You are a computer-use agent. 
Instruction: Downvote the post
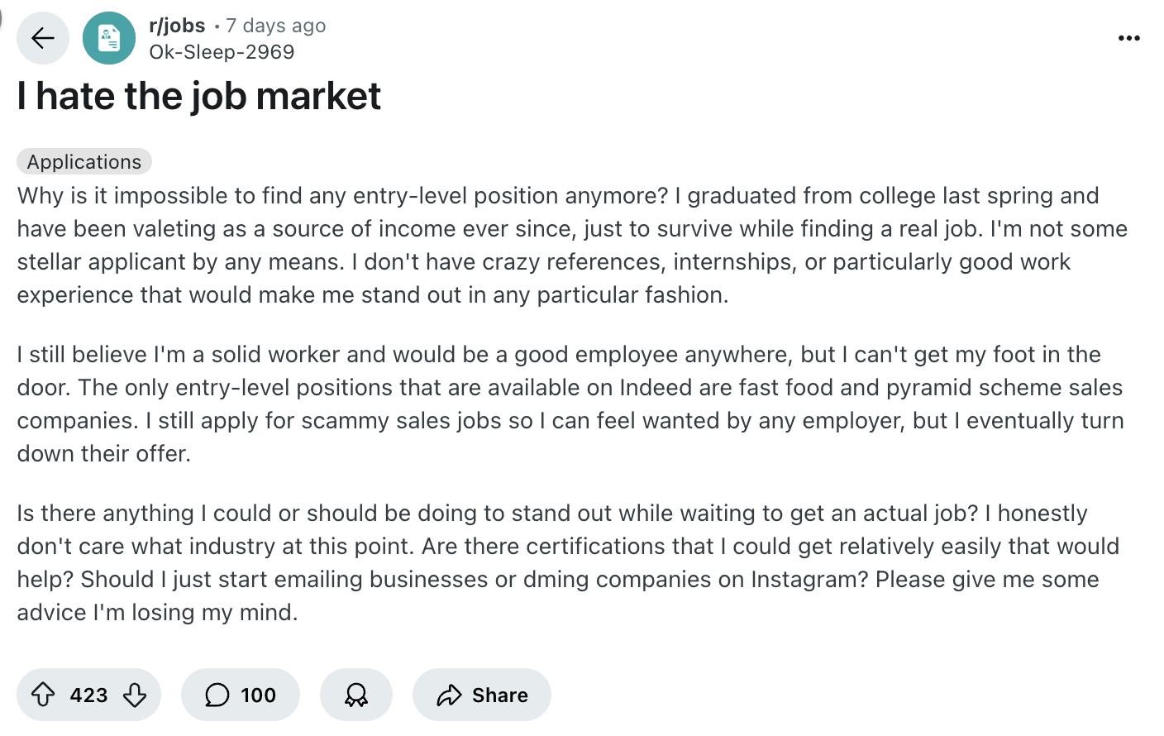[135, 695]
